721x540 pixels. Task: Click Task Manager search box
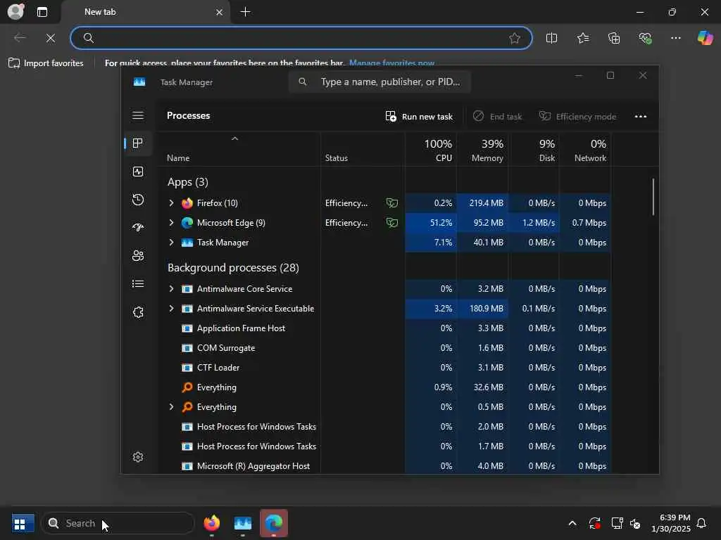tap(380, 82)
